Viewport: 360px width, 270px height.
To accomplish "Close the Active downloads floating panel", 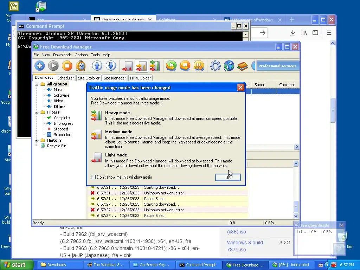I will 341,225.
